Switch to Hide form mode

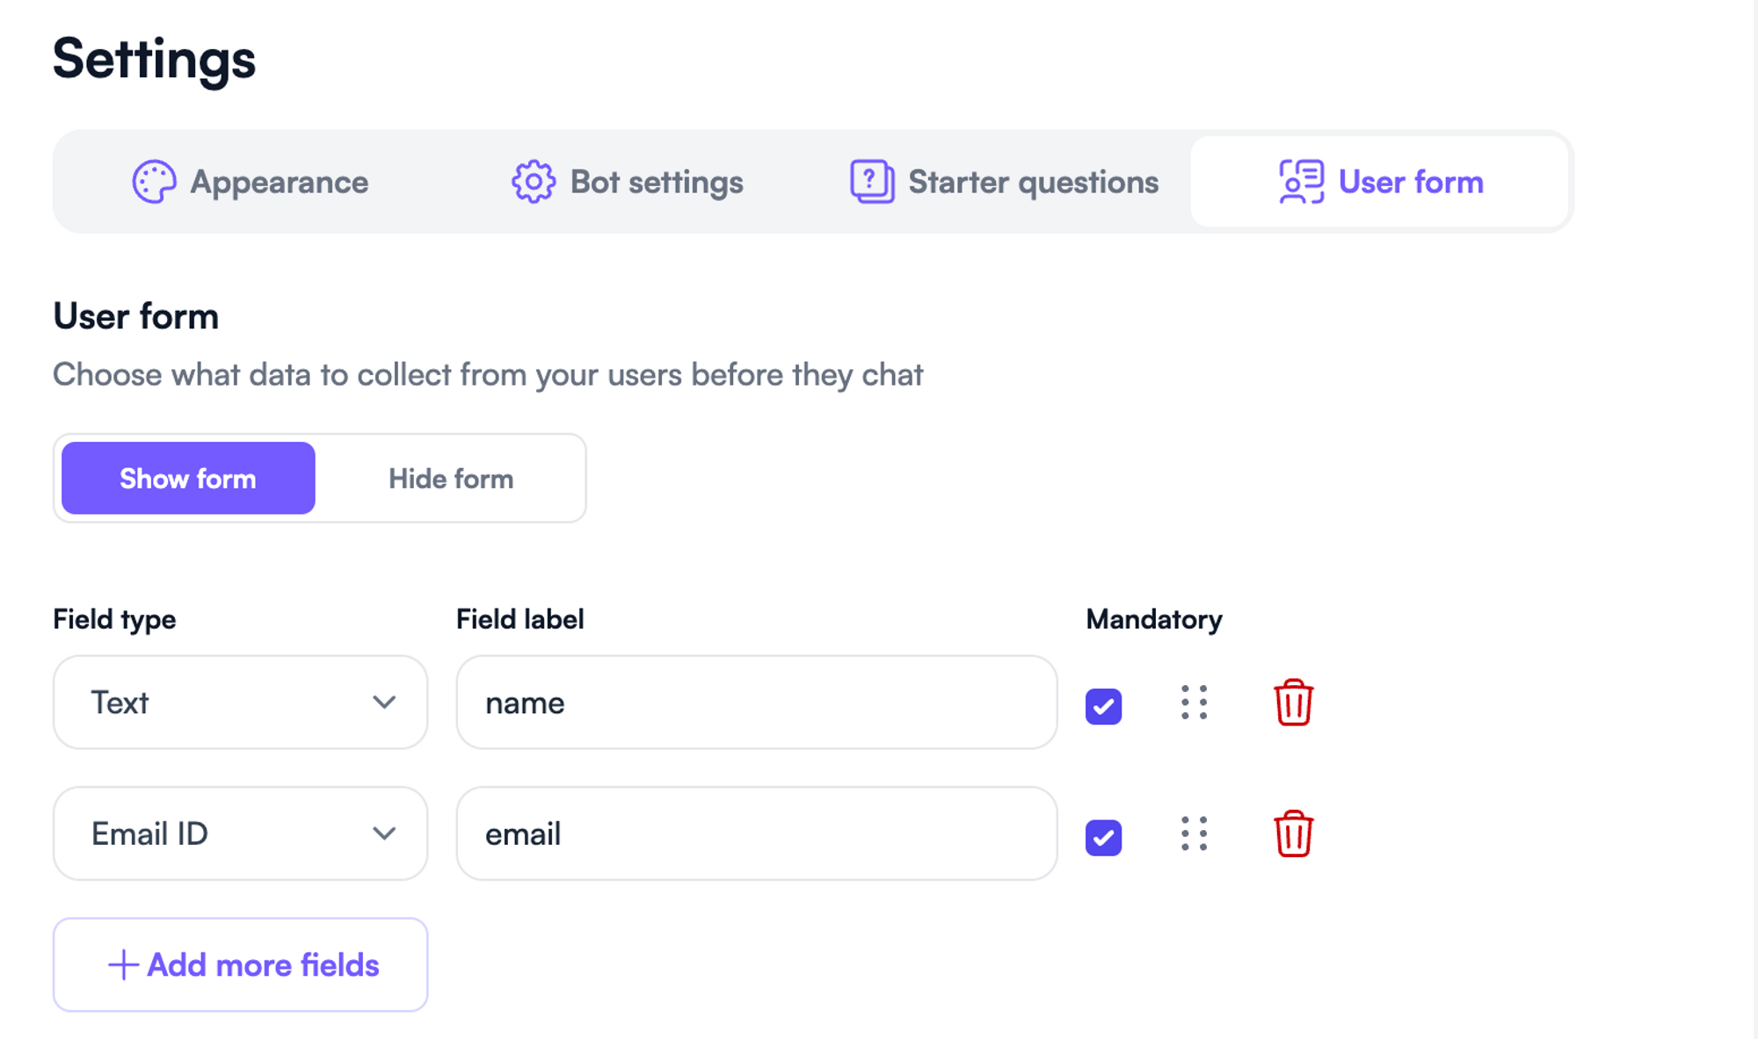450,478
